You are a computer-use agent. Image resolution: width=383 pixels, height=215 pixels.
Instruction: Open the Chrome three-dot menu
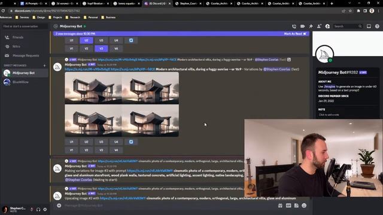point(379,11)
